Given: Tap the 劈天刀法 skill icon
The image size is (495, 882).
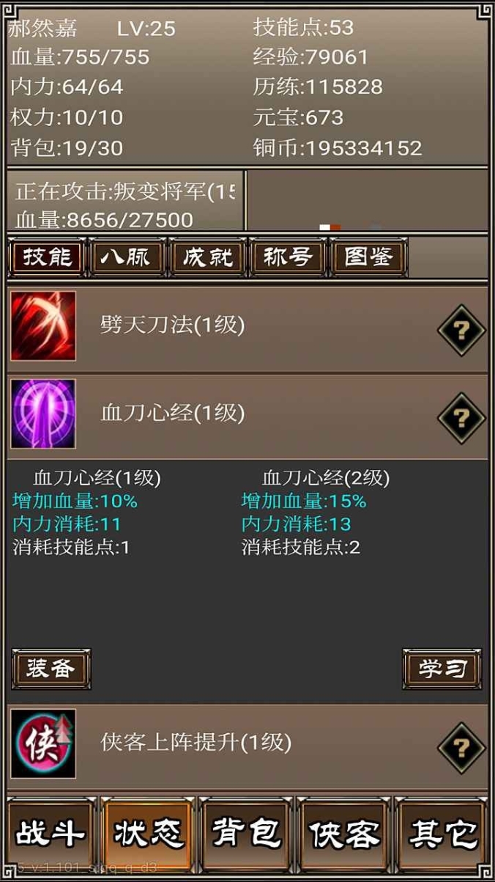Looking at the screenshot, I should pos(43,326).
